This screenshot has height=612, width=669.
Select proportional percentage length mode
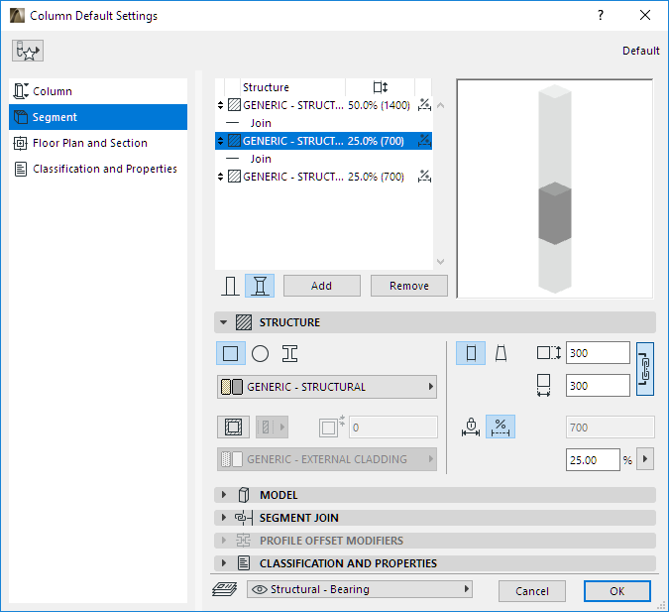coord(501,427)
